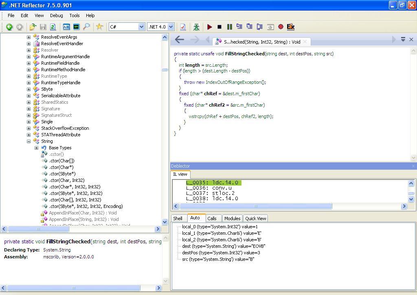Switch to the Modules tab
Viewport: 417px width, 295px height.
click(232, 218)
